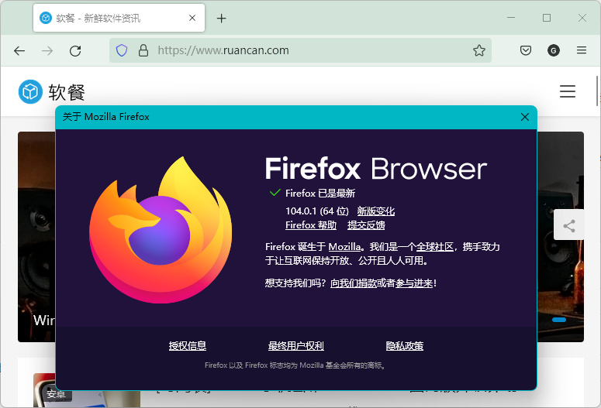Open the Firefox application menu
The width and height of the screenshot is (601, 408).
click(582, 50)
